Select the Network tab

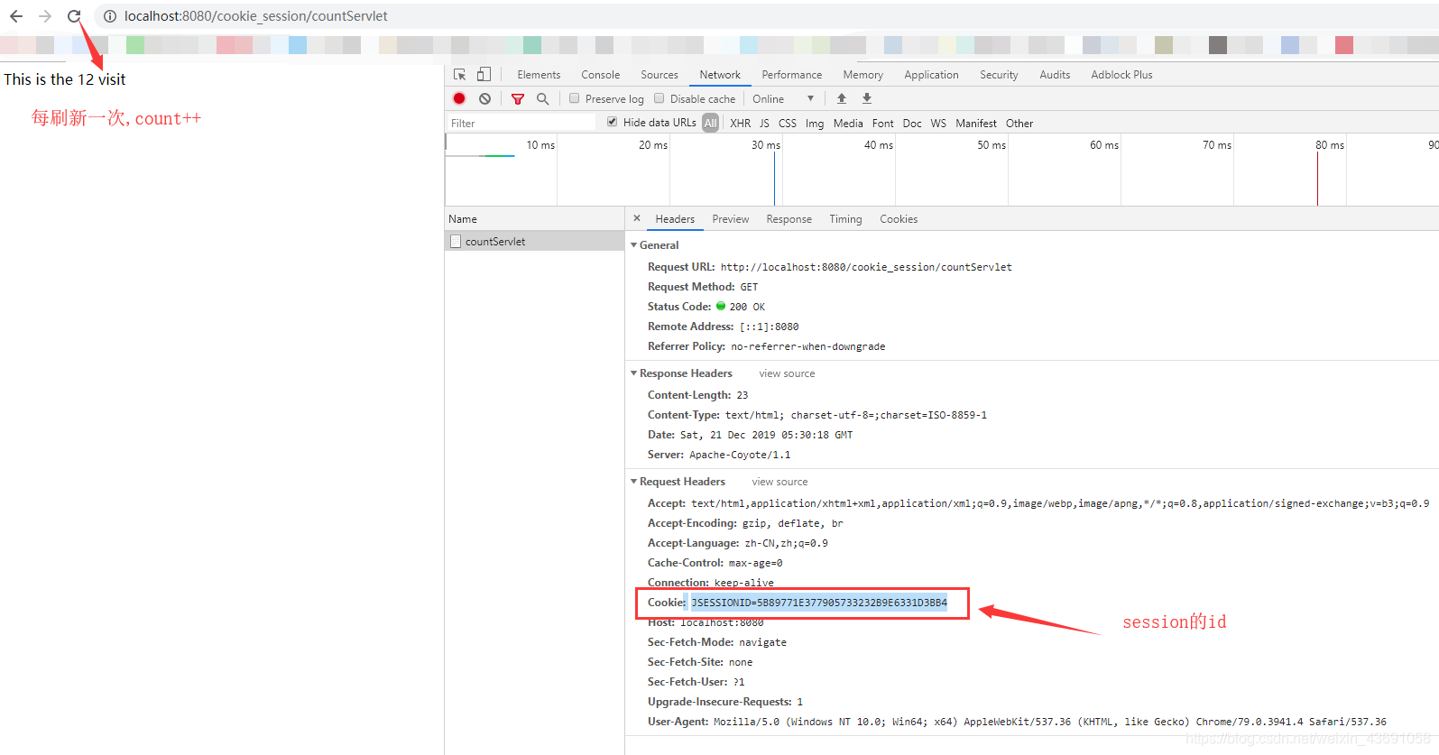click(720, 75)
